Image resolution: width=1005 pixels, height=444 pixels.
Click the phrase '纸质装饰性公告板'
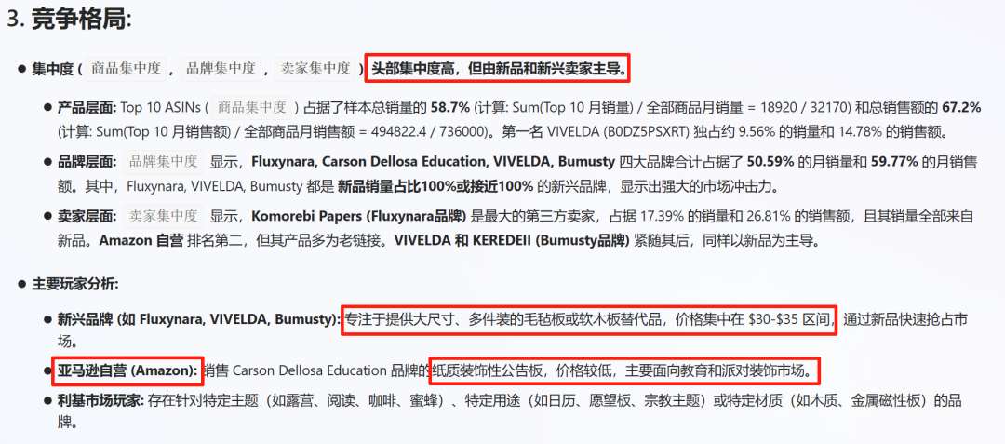click(489, 370)
